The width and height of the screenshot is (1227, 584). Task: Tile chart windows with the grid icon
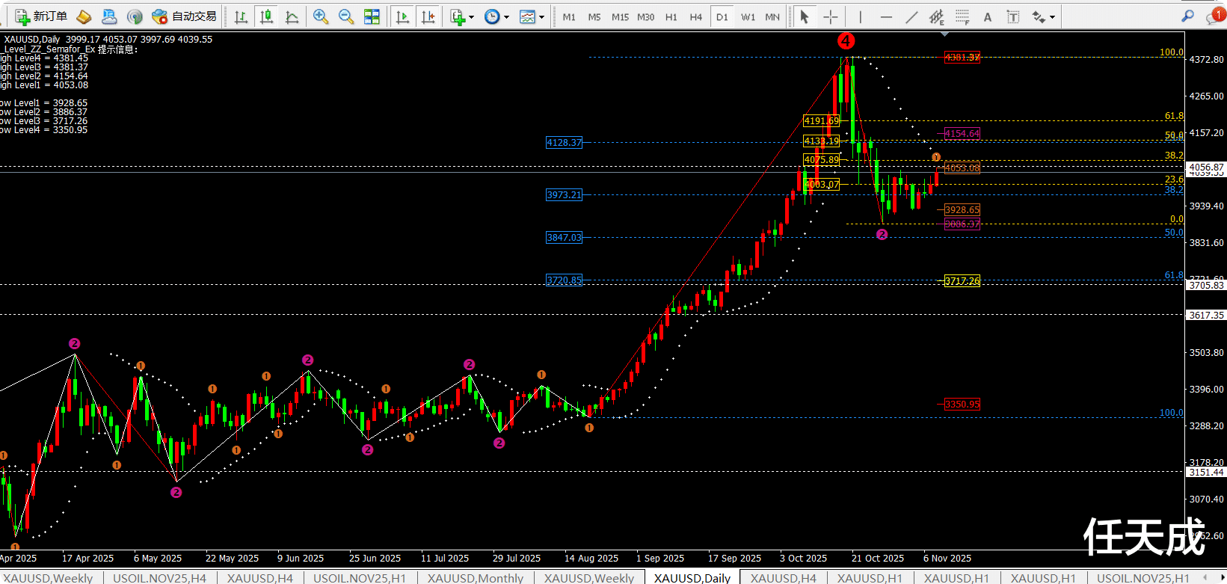(372, 16)
